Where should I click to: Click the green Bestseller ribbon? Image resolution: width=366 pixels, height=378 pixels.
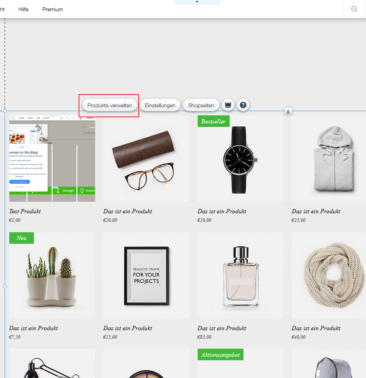213,121
